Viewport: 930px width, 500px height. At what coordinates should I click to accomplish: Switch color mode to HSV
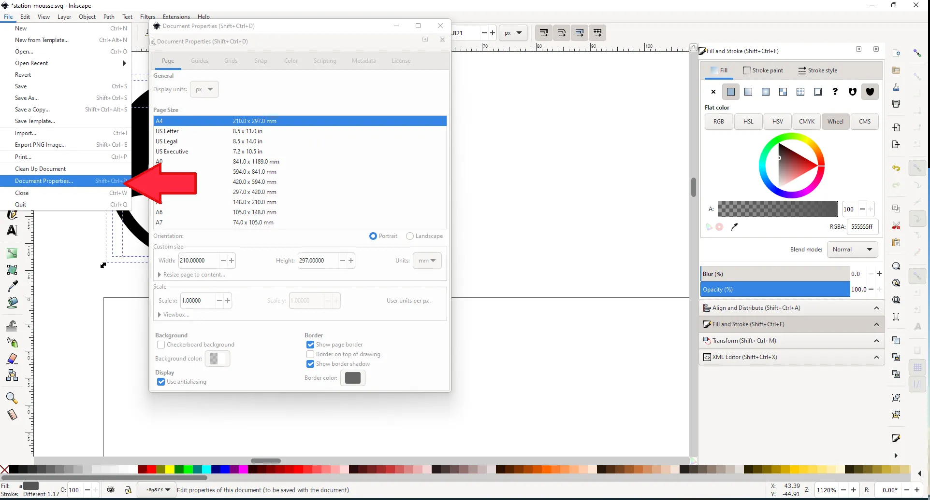(778, 122)
